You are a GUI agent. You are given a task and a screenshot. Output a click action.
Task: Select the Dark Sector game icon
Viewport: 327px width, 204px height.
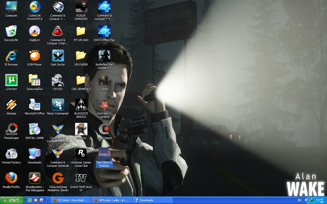58,58
